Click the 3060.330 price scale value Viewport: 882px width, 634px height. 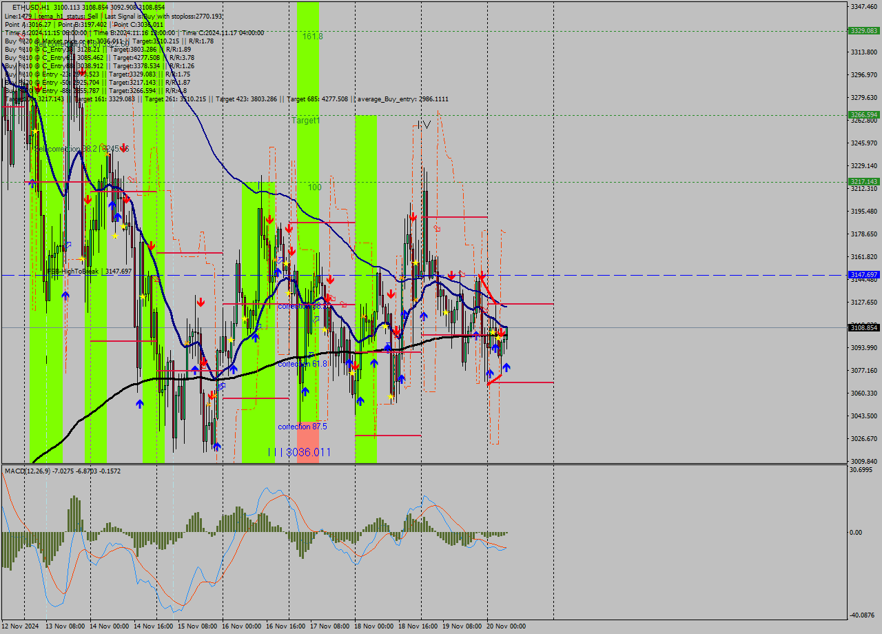[864, 393]
